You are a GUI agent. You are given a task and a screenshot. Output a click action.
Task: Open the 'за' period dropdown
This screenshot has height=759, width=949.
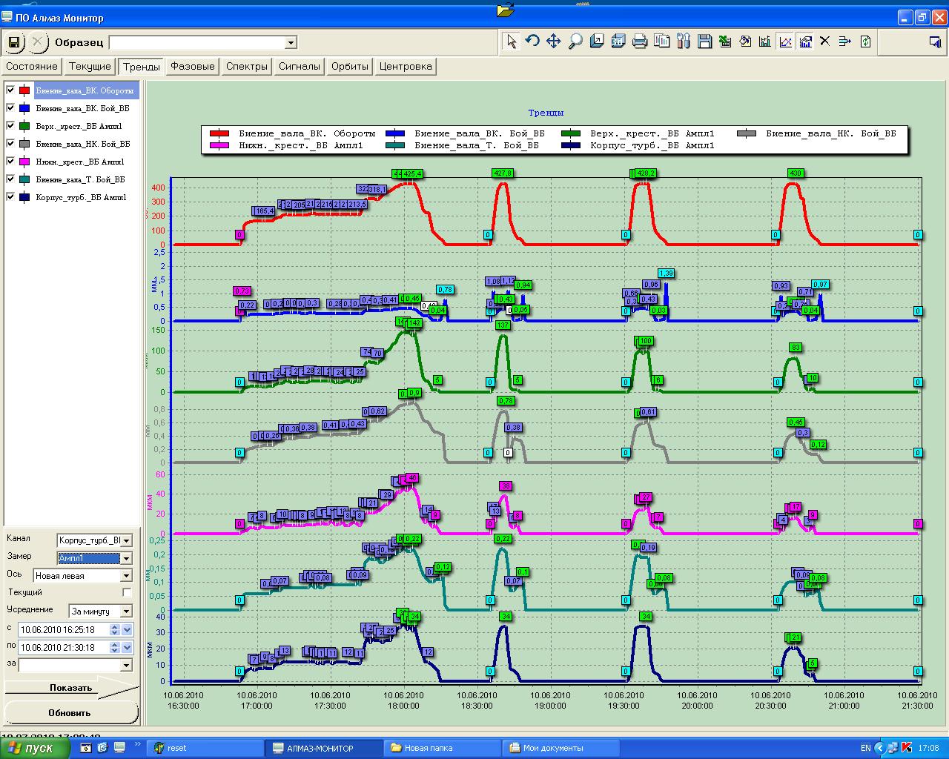126,666
